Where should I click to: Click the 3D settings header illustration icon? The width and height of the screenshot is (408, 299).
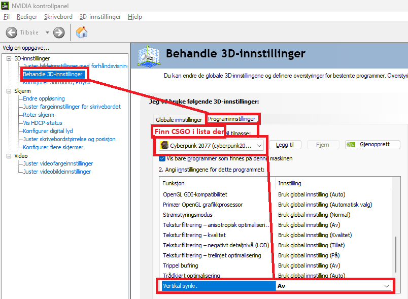tap(149, 56)
